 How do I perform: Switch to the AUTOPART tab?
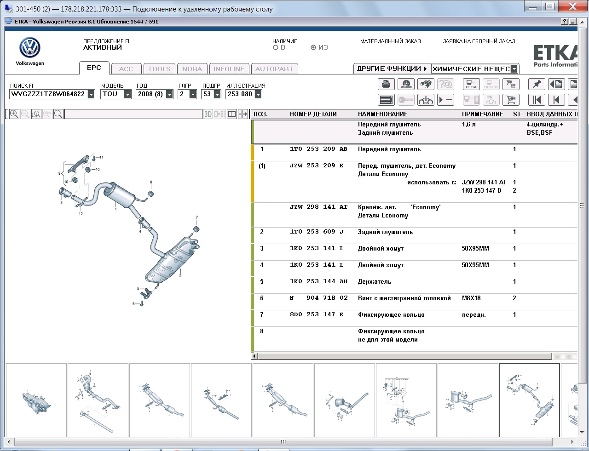[x=274, y=69]
